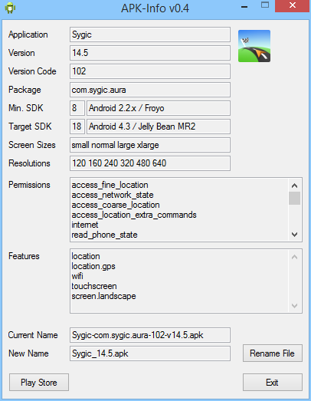Click the Resolutions field
Image resolution: width=311 pixels, height=401 pixels.
coord(150,163)
